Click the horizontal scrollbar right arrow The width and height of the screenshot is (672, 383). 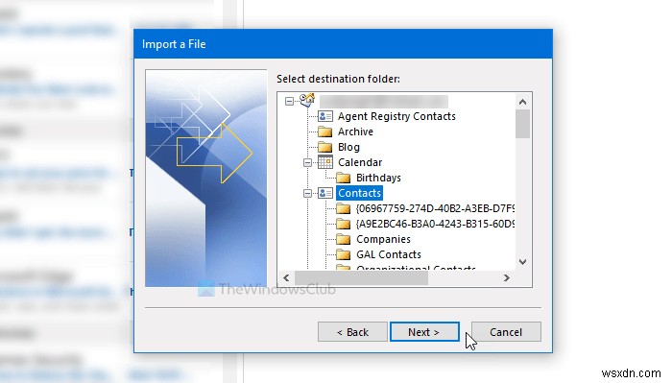click(x=507, y=278)
